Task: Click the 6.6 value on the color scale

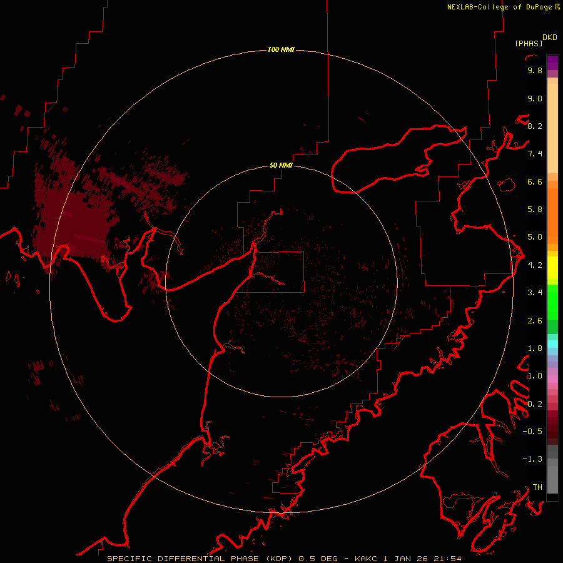Action: pyautogui.click(x=535, y=181)
